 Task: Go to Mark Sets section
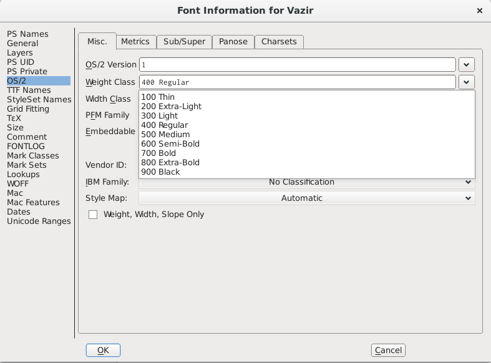click(27, 165)
